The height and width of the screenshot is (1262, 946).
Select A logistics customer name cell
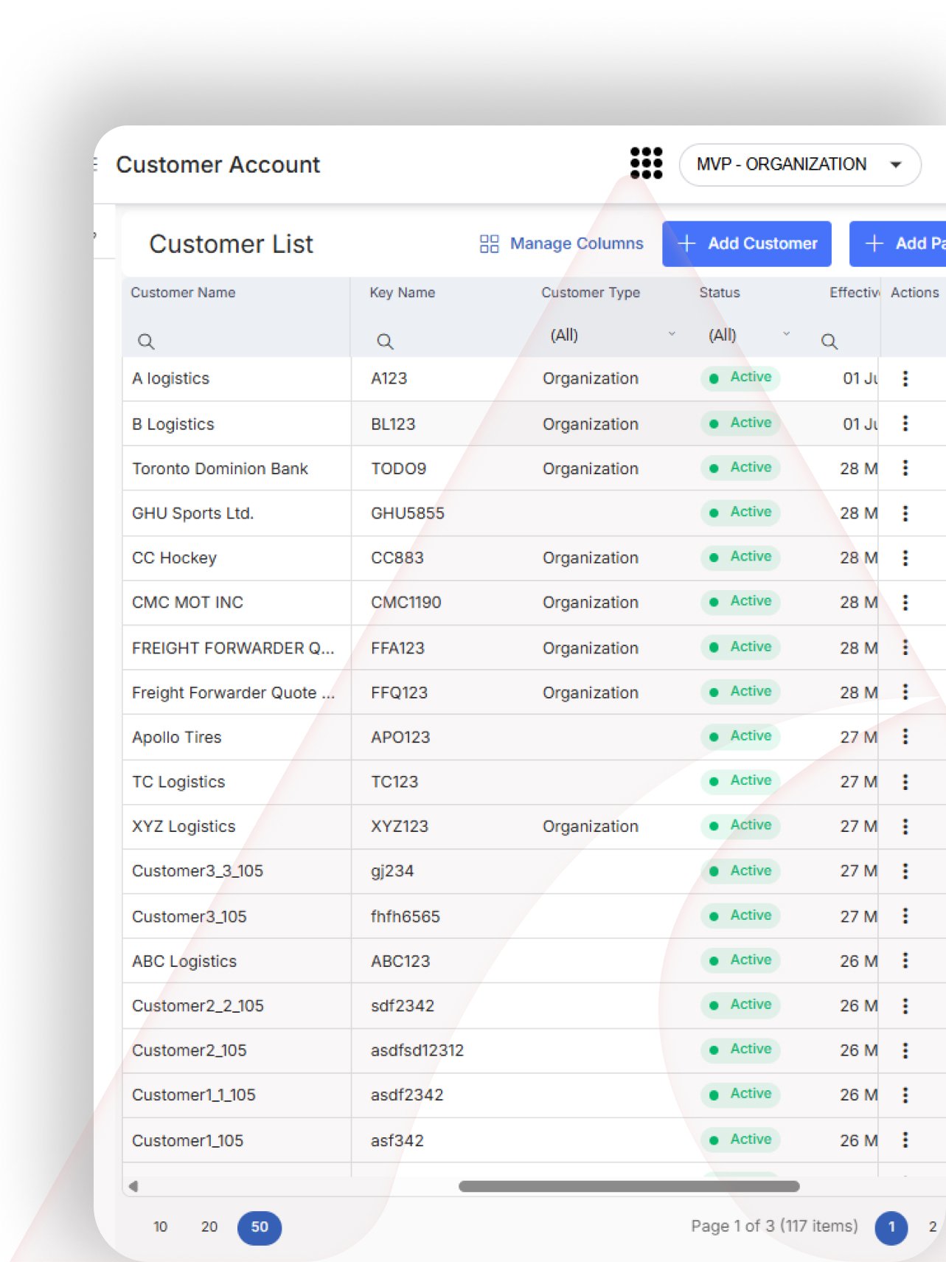[237, 378]
